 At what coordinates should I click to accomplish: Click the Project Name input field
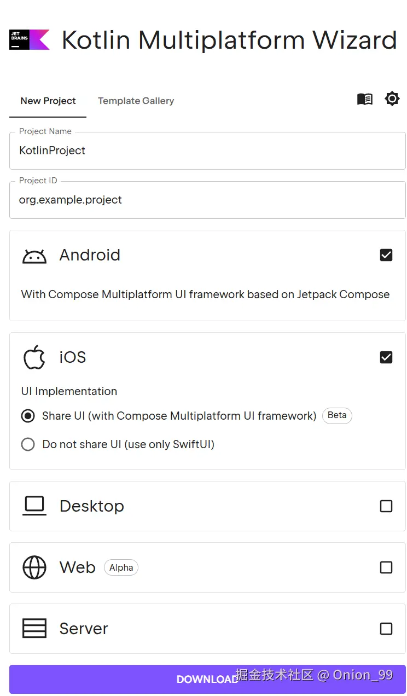tap(207, 151)
